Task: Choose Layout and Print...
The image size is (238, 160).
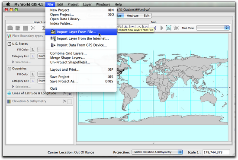Action: tap(81, 69)
